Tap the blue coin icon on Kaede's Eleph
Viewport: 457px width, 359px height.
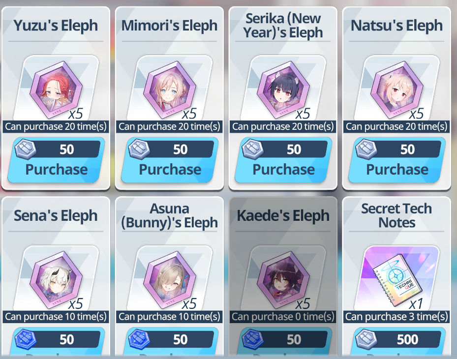tap(253, 339)
